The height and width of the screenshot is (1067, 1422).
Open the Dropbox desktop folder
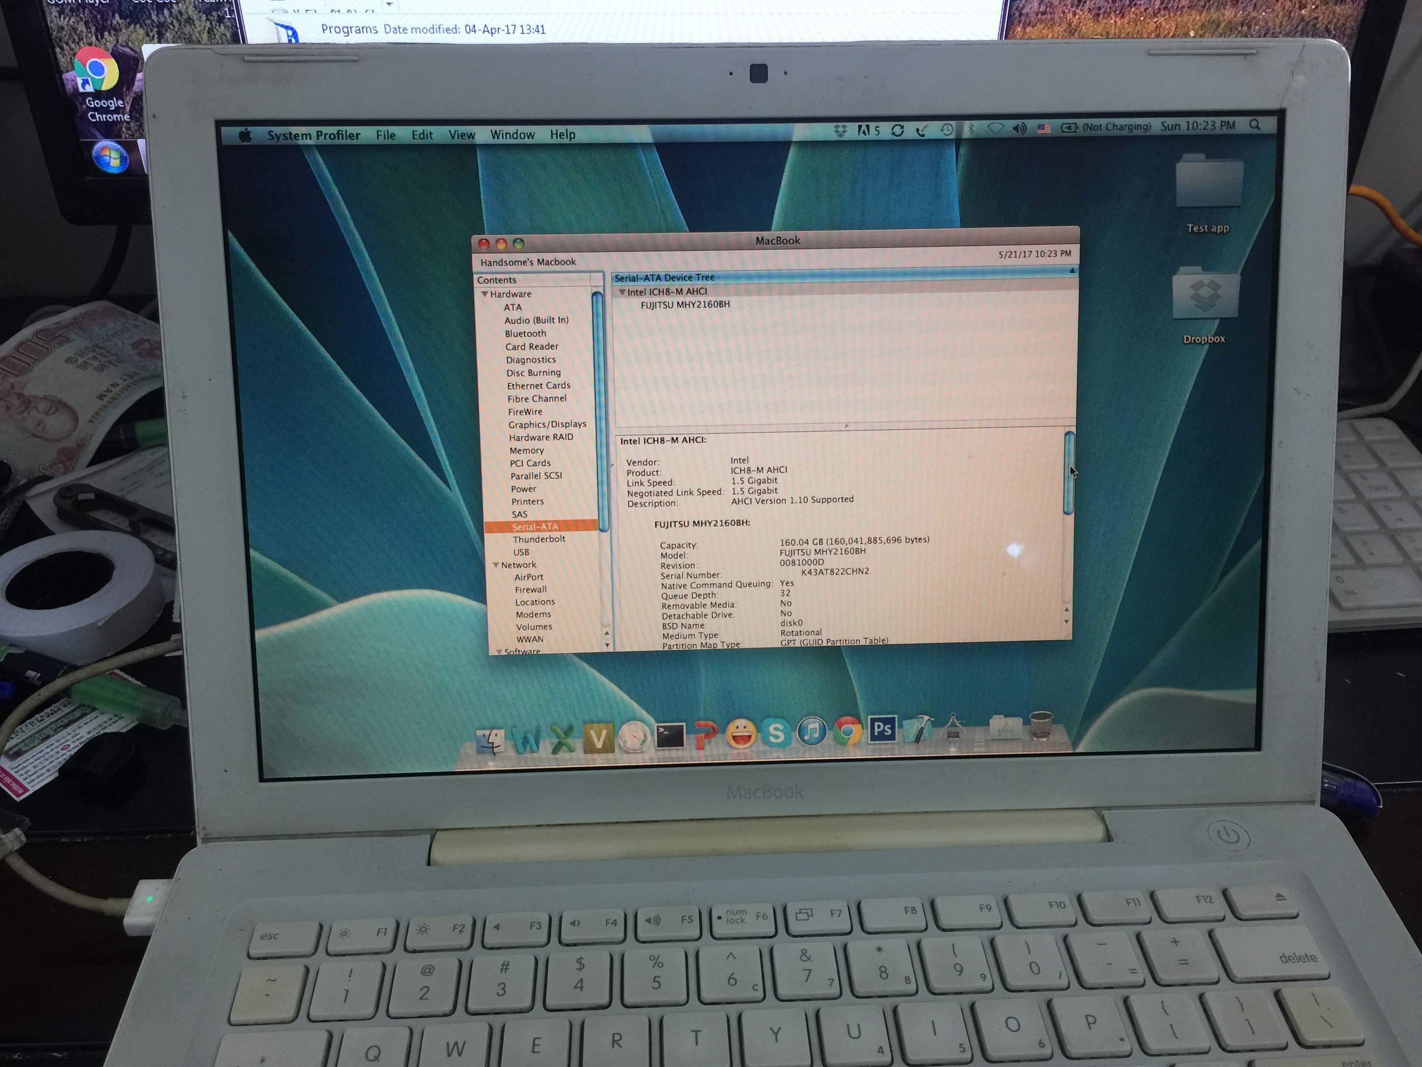pos(1205,306)
